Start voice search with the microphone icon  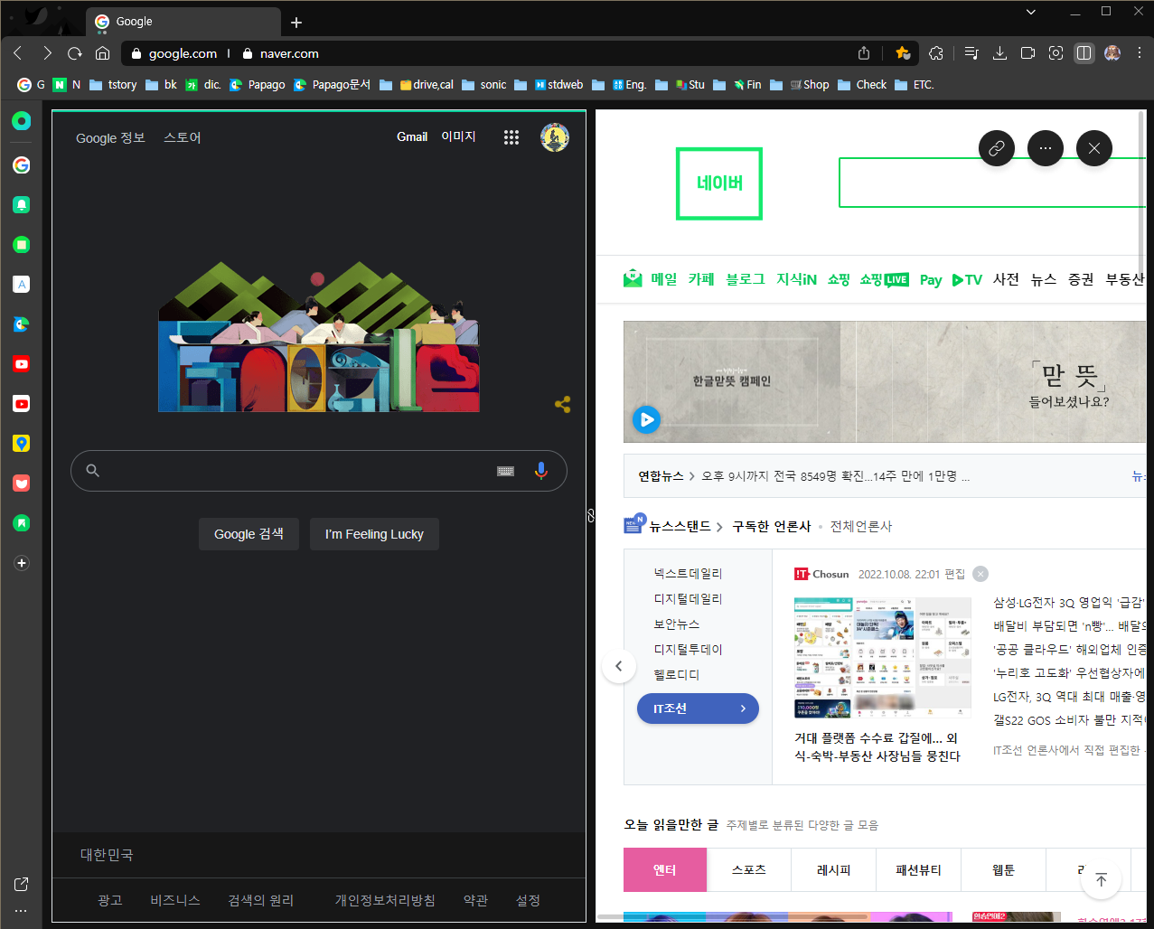541,471
